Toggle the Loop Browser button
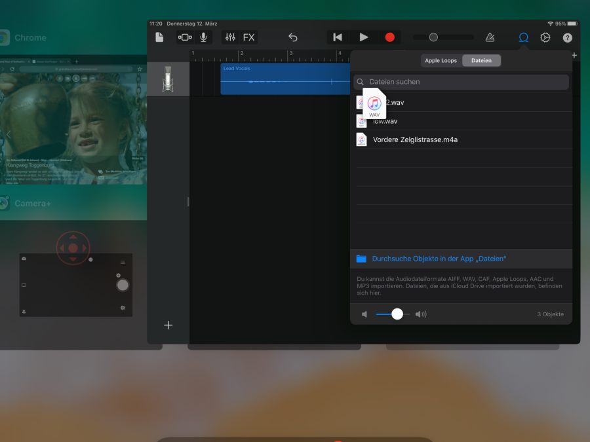 523,37
